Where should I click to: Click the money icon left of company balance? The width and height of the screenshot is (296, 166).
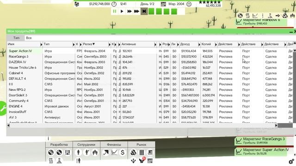pos(77,4)
